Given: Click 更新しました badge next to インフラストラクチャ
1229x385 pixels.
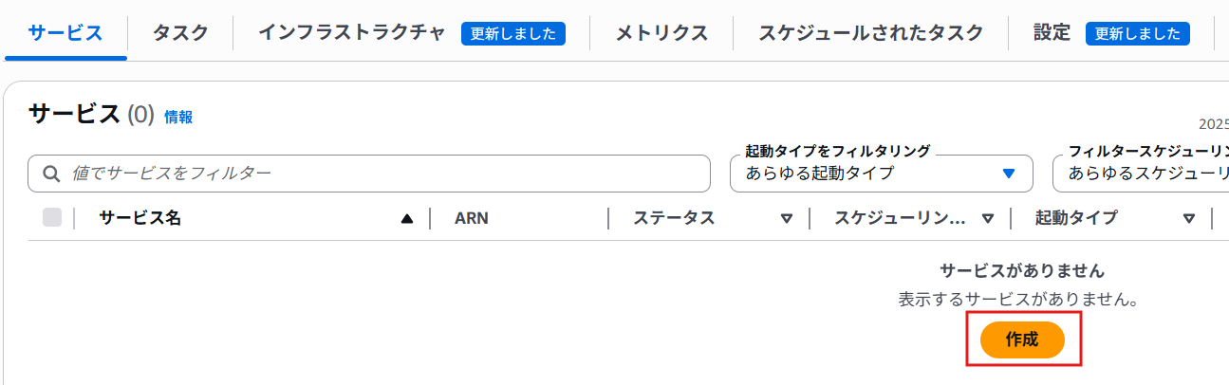Looking at the screenshot, I should [512, 34].
